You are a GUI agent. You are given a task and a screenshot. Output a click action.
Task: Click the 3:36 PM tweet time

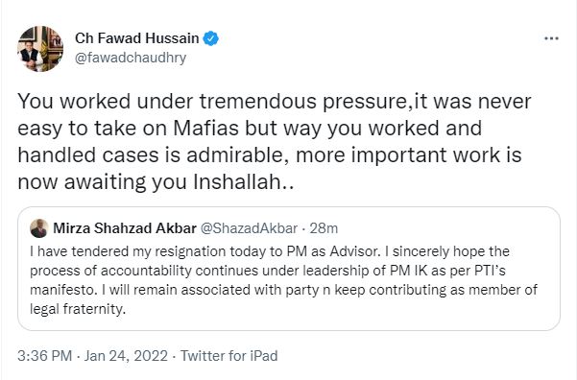[44, 356]
